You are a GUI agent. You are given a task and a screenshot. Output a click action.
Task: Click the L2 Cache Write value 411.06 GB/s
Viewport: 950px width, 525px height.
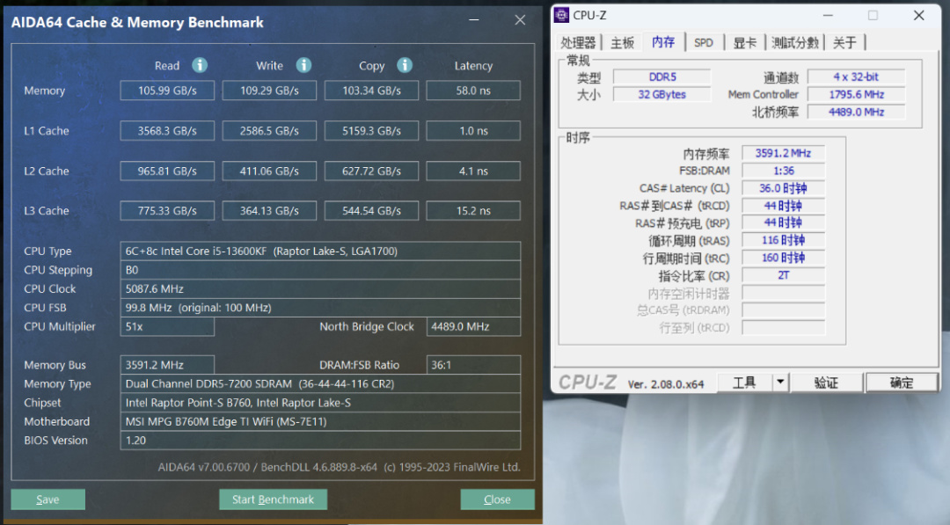270,171
